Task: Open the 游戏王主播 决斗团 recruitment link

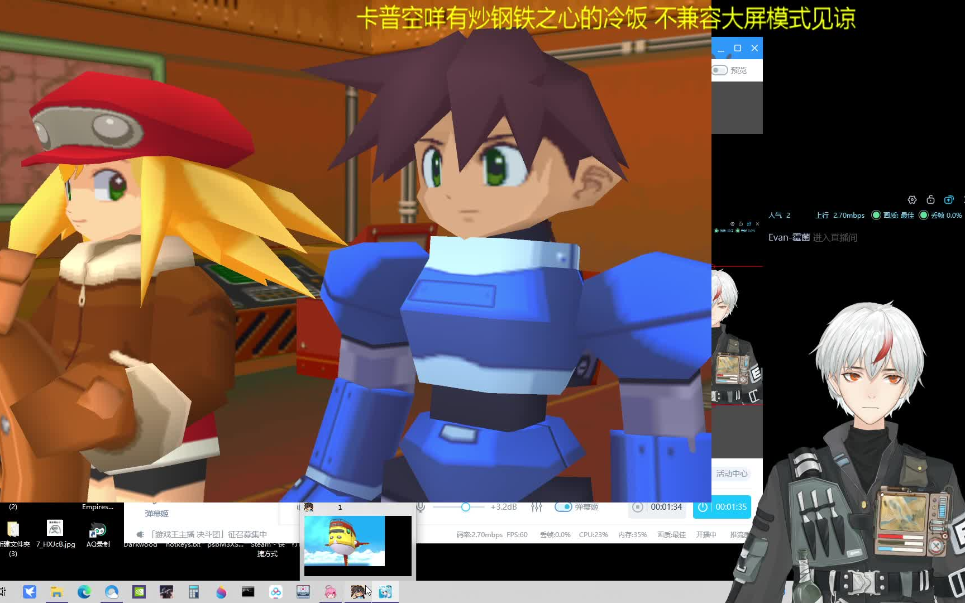Action: 209,534
